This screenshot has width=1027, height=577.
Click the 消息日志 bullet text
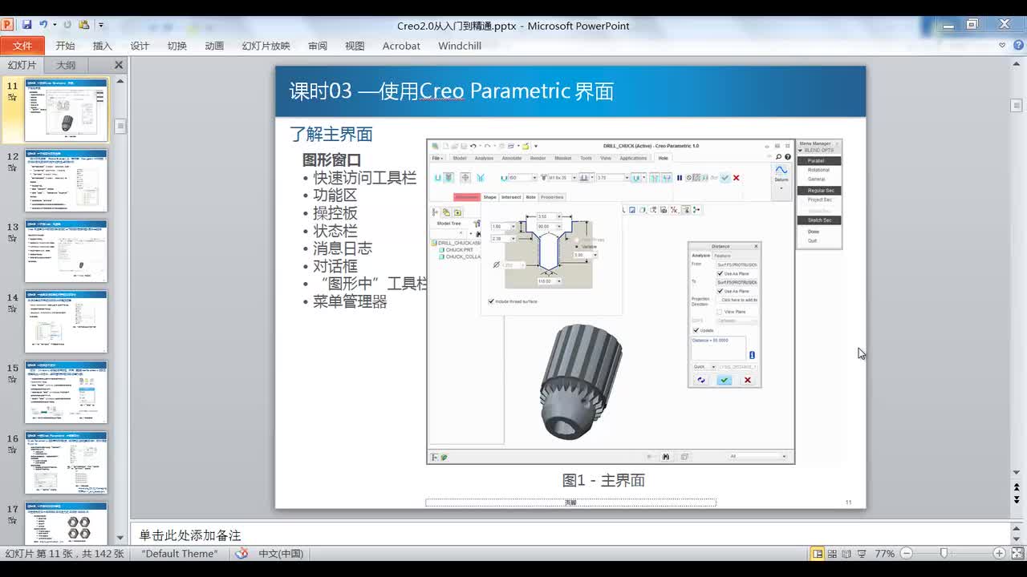pos(343,248)
